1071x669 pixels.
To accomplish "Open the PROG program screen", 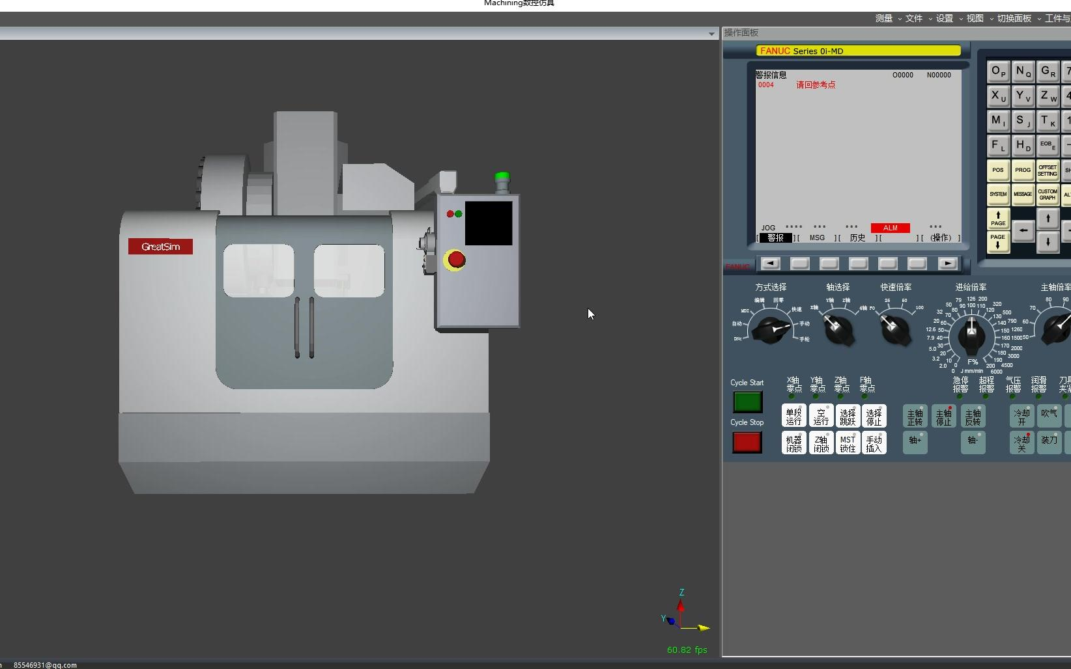I will [1023, 171].
